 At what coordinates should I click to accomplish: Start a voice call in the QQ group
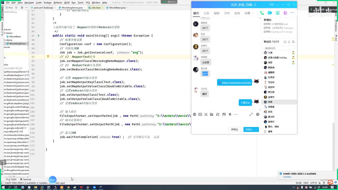point(262,13)
